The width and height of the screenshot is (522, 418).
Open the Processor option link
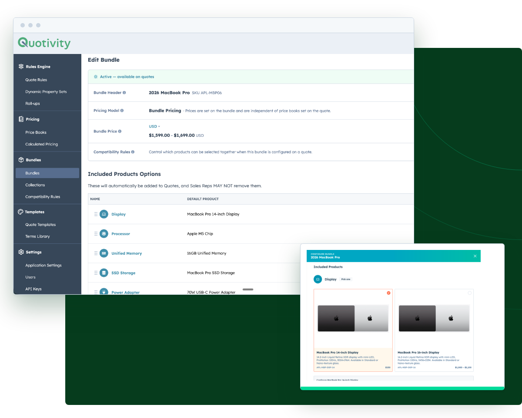click(x=120, y=234)
